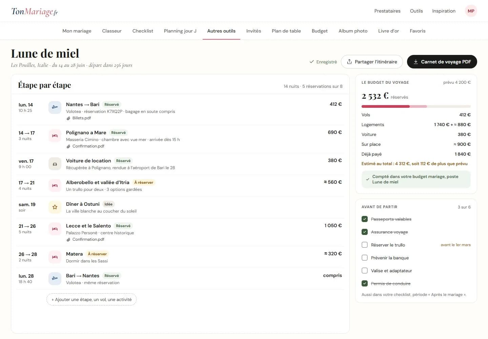Screen dimensions: 488x339
Task: Uncheck Permis de conduire
Action: tap(365, 283)
